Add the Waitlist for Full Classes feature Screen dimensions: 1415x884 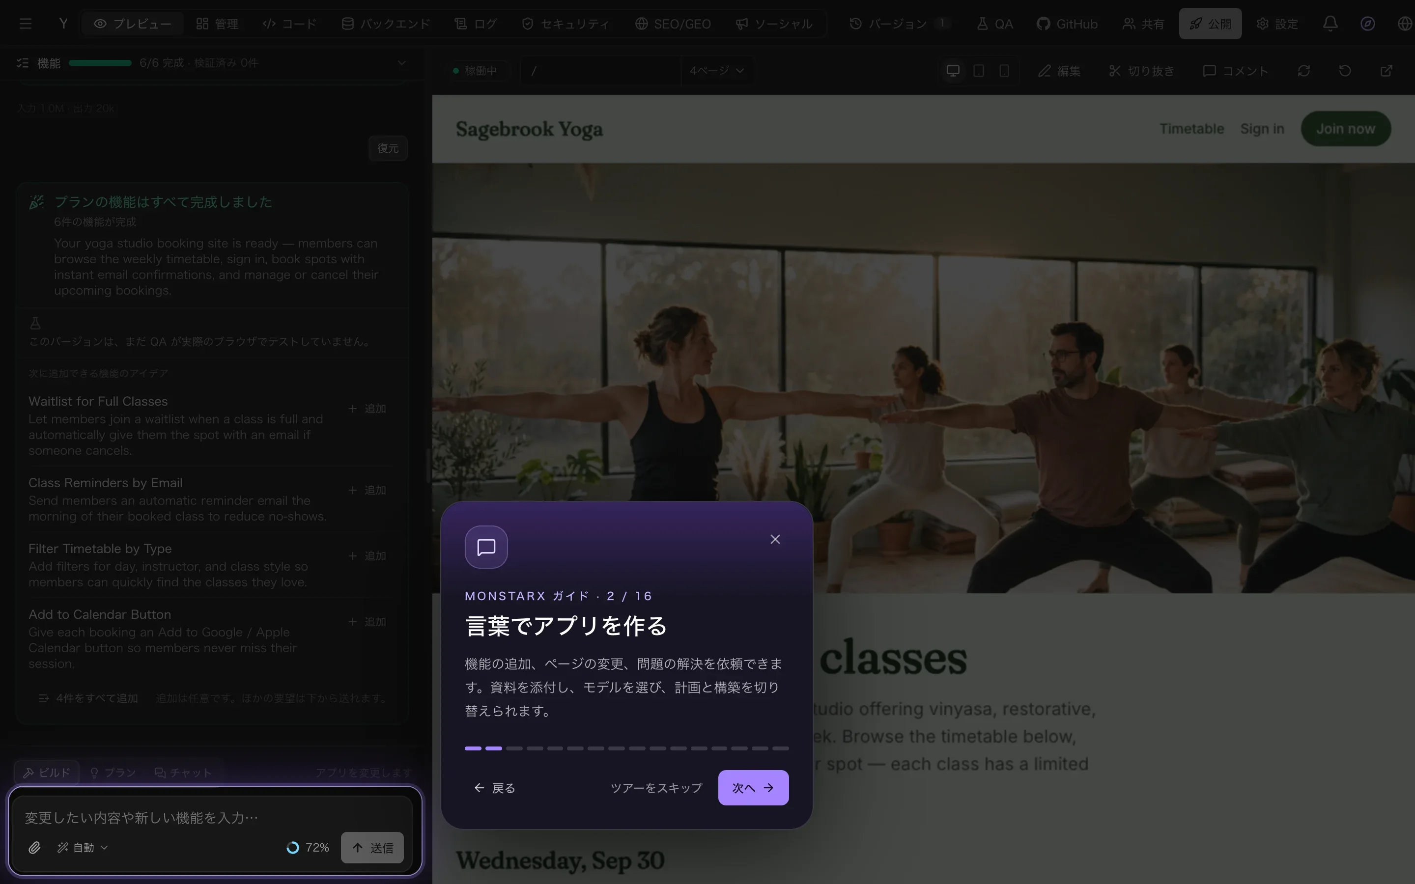(367, 408)
